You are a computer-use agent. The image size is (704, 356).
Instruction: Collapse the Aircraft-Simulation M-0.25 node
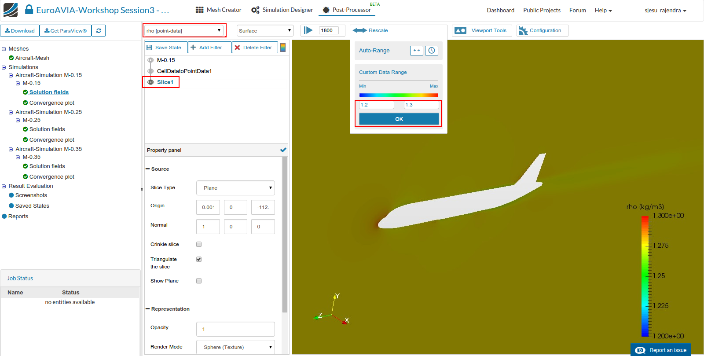[x=11, y=112]
